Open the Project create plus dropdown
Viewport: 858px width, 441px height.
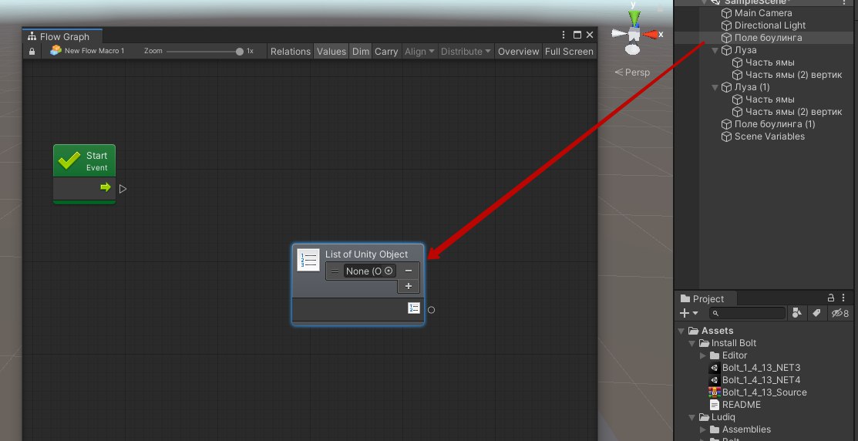688,313
